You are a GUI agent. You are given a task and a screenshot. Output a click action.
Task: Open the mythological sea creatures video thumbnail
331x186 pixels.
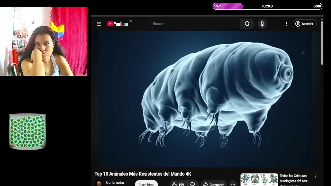(259, 180)
